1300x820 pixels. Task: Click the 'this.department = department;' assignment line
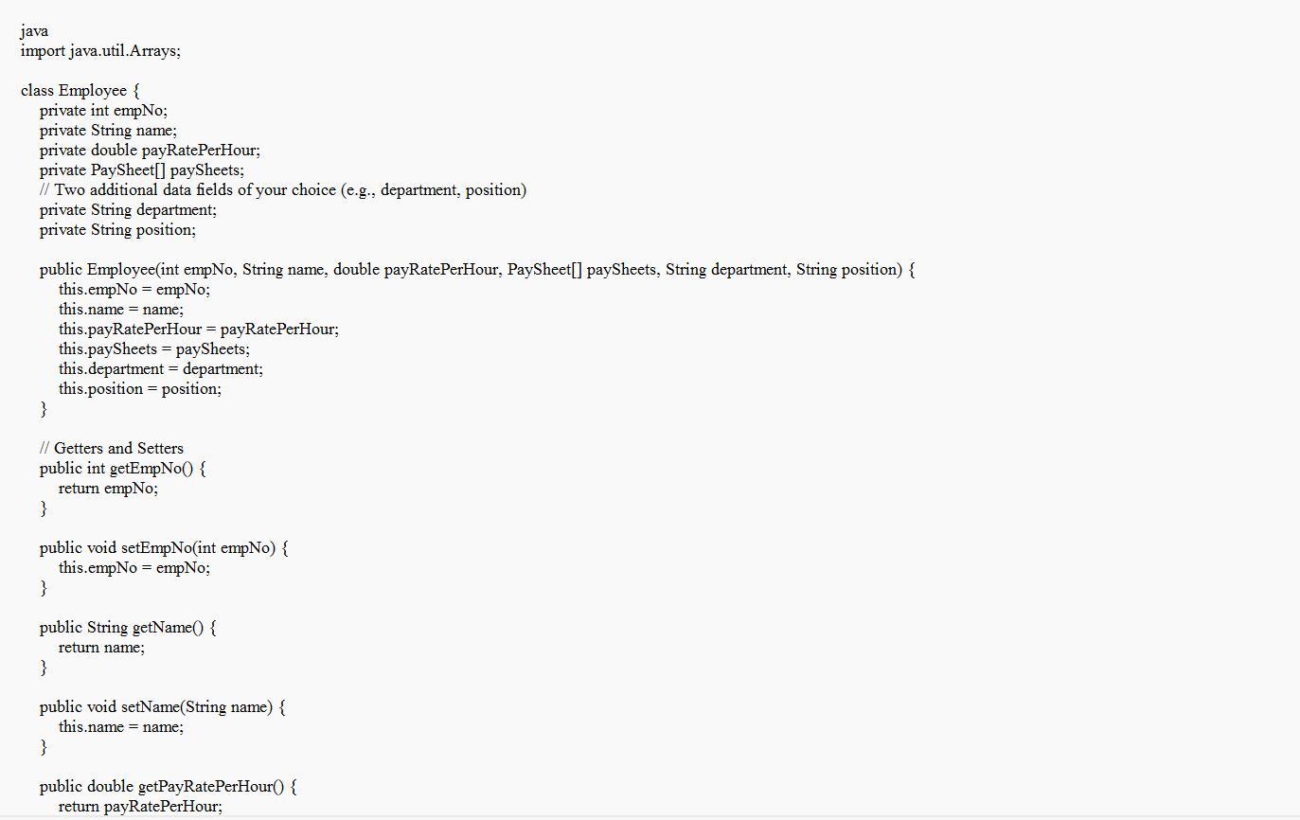tap(161, 369)
